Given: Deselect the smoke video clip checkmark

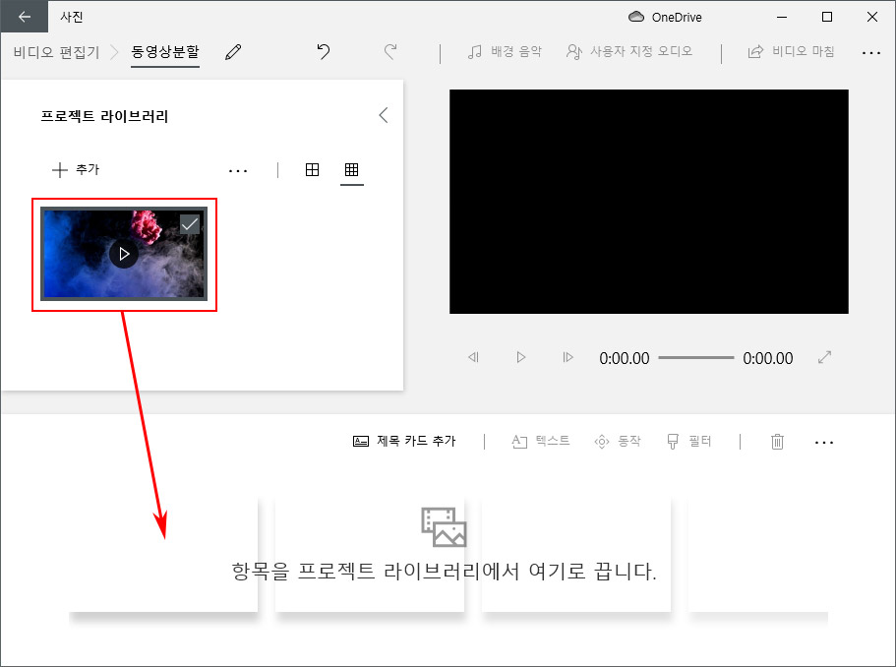Looking at the screenshot, I should point(190,223).
